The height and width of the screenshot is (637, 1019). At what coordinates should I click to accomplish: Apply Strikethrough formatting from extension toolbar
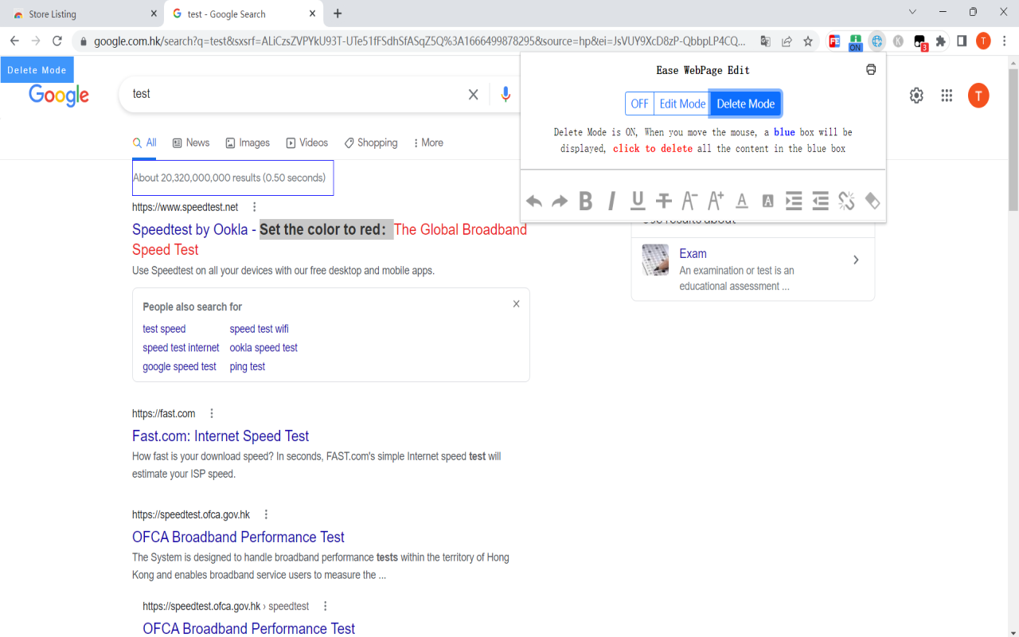click(x=664, y=201)
